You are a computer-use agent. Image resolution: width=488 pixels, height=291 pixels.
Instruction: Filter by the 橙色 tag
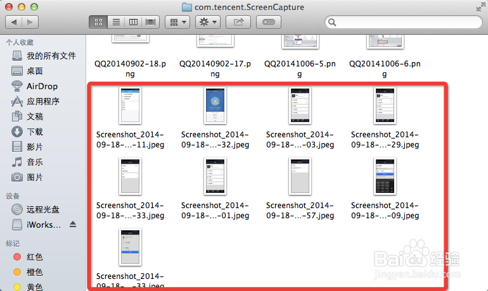pyautogui.click(x=27, y=273)
